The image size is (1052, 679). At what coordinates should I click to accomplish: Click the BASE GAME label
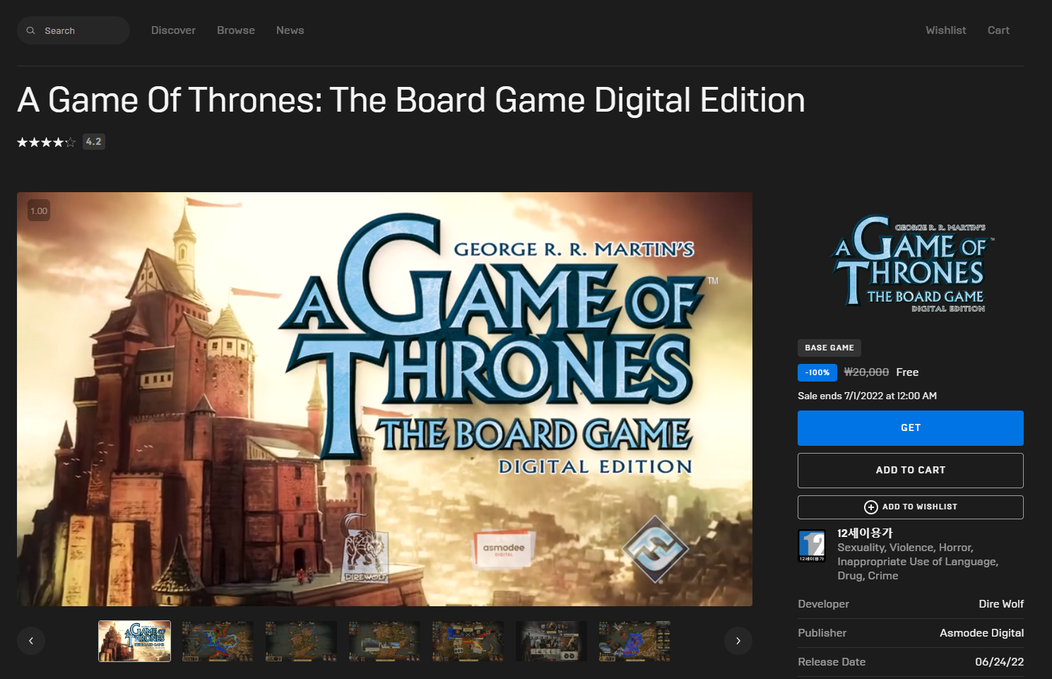829,348
